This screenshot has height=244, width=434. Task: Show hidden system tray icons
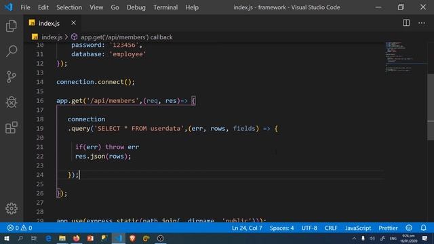354,238
